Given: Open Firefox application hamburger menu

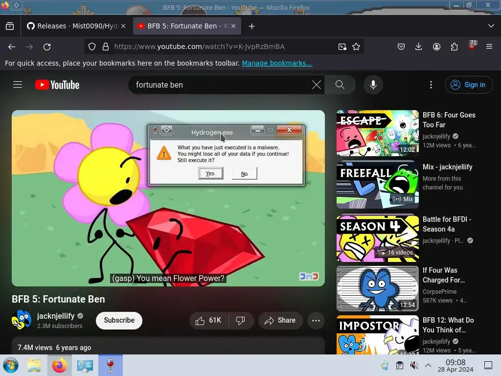Looking at the screenshot, I should (x=489, y=47).
